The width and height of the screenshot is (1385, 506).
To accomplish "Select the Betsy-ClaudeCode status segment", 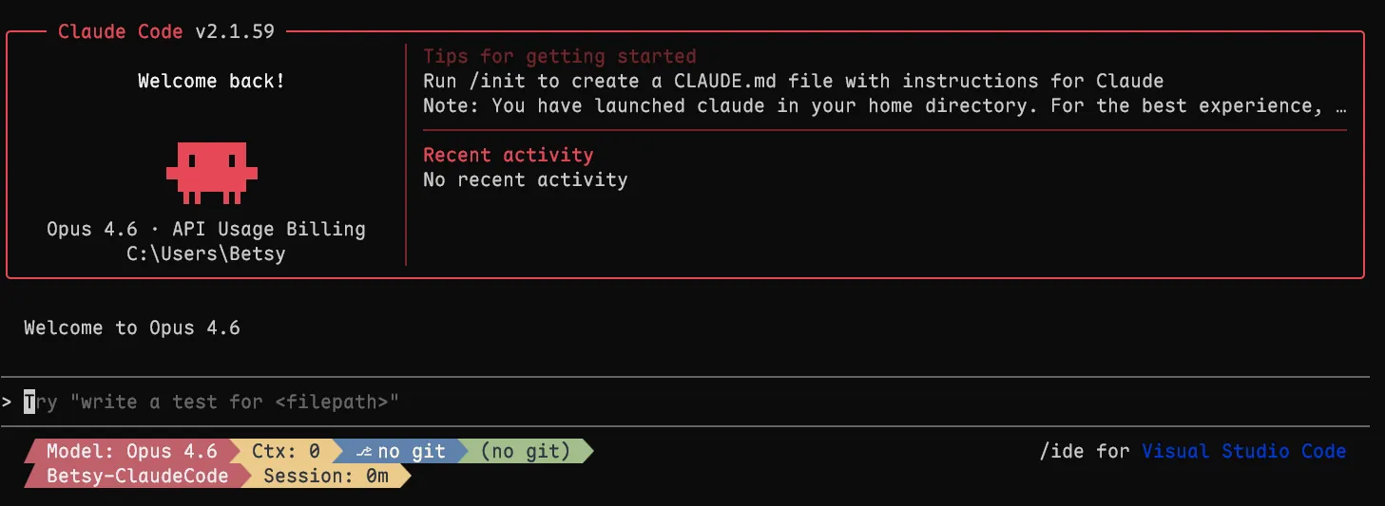I will click(x=137, y=477).
